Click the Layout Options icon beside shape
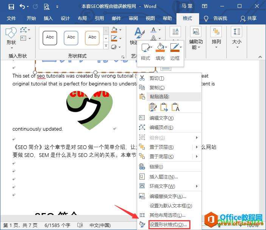The width and height of the screenshot is (266, 230). 166,69
